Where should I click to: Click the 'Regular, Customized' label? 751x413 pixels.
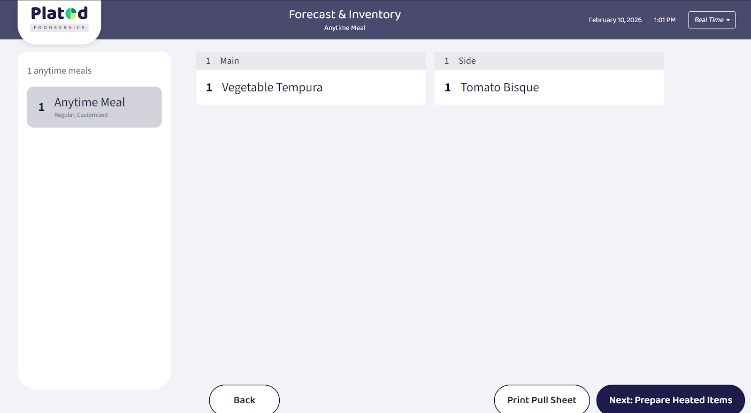click(81, 115)
